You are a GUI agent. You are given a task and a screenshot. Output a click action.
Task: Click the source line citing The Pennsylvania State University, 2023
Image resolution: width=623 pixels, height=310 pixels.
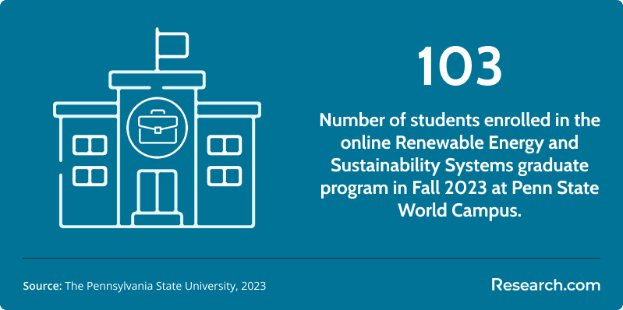(x=144, y=286)
